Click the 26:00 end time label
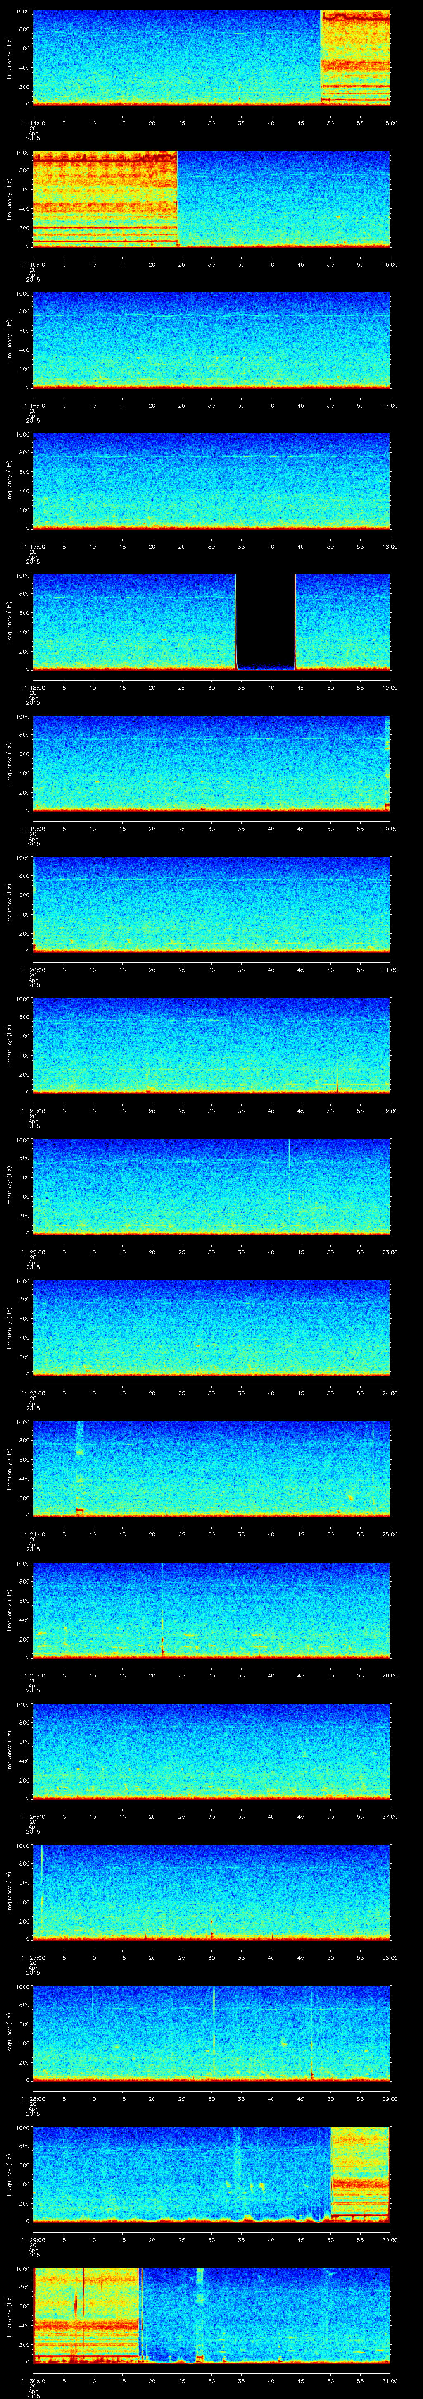 pos(390,1675)
